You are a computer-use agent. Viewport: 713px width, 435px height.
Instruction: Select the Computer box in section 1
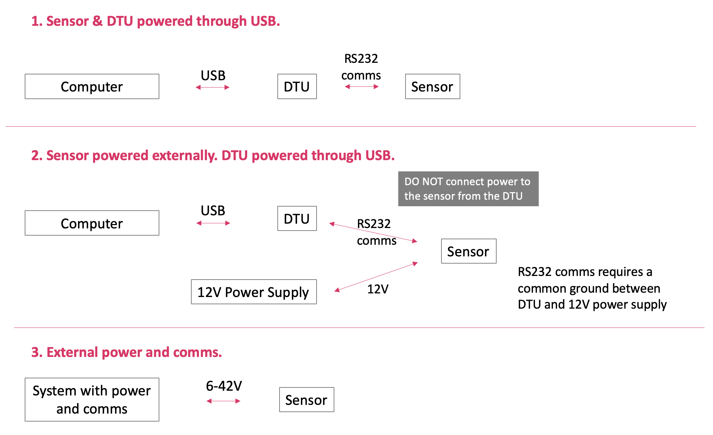click(x=92, y=86)
